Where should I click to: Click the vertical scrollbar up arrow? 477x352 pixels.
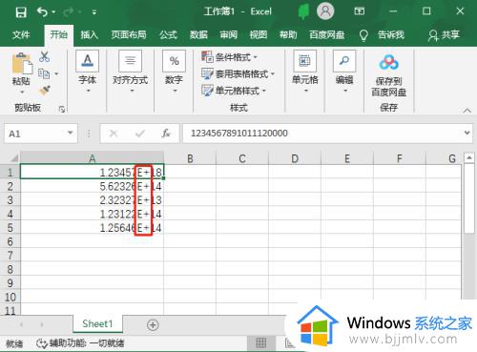(469, 158)
